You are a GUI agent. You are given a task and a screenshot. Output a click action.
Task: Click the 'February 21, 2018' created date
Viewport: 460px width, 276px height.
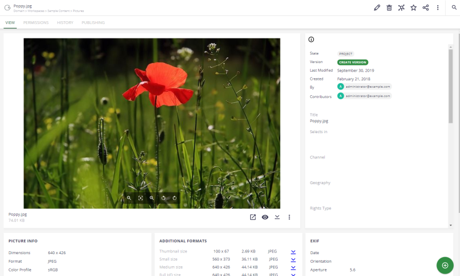click(354, 79)
